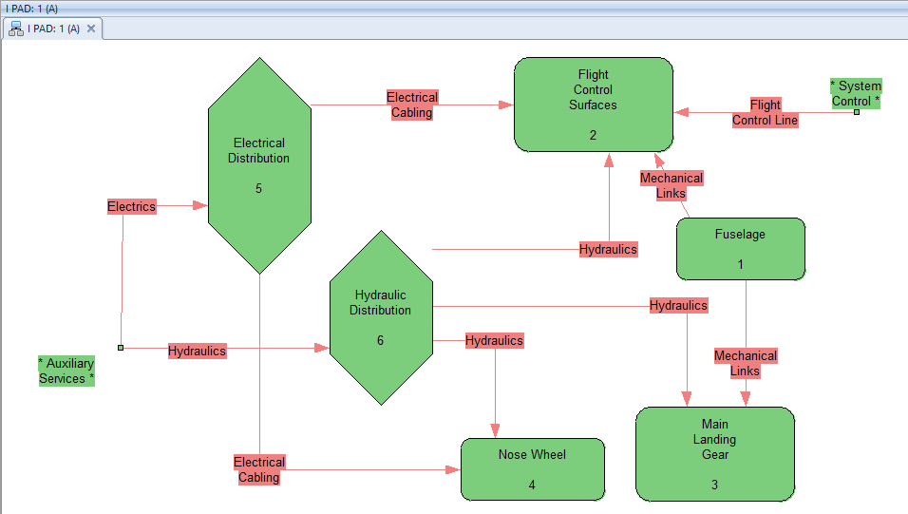908x514 pixels.
Task: Select the Main Landing Gear 3 block
Action: [x=715, y=454]
